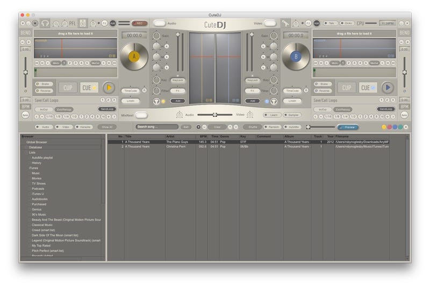Click the headphones icon in top toolbar
Image resolution: width=430 pixels, height=288 pixels.
click(46, 24)
